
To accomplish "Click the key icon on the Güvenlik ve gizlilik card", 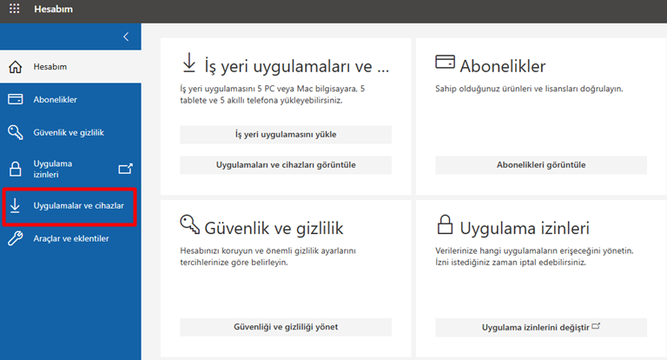I will click(x=189, y=224).
